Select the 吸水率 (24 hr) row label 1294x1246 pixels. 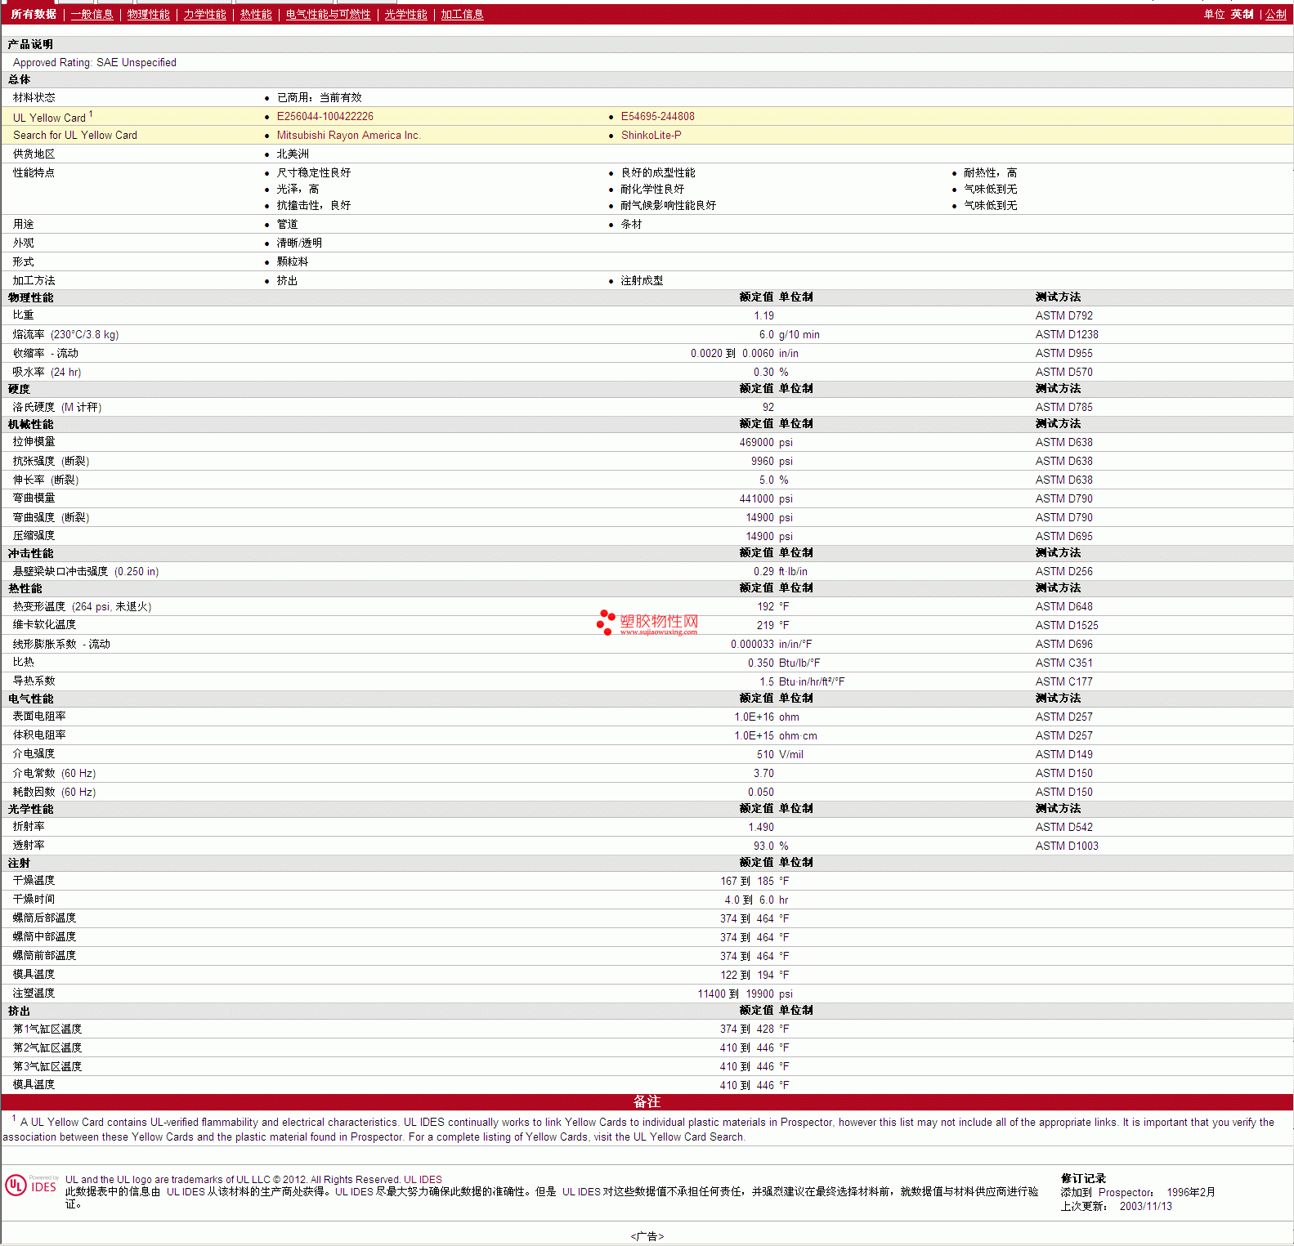(47, 373)
